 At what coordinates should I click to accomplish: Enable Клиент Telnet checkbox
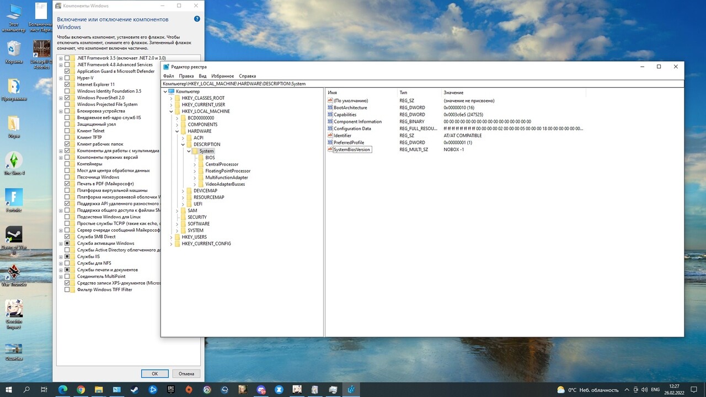point(67,131)
